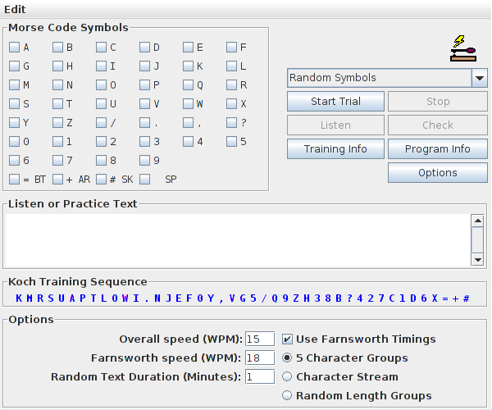Open the Training Info dialog
Viewport: 492px width, 410px height.
[335, 149]
